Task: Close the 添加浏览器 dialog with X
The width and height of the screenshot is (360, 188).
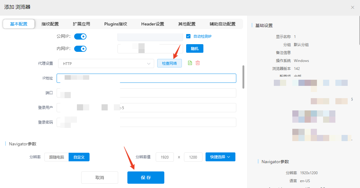Action: tap(353, 7)
